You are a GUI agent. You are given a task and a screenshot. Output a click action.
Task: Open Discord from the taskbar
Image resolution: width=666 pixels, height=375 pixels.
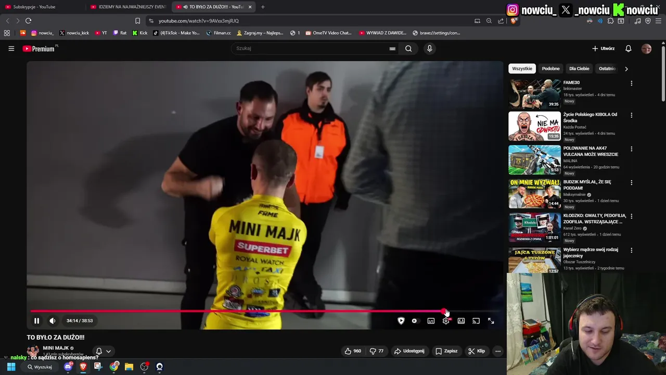(68, 367)
